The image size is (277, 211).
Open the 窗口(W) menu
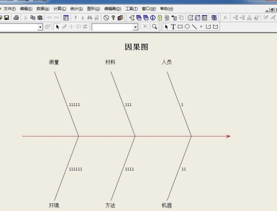(149, 9)
